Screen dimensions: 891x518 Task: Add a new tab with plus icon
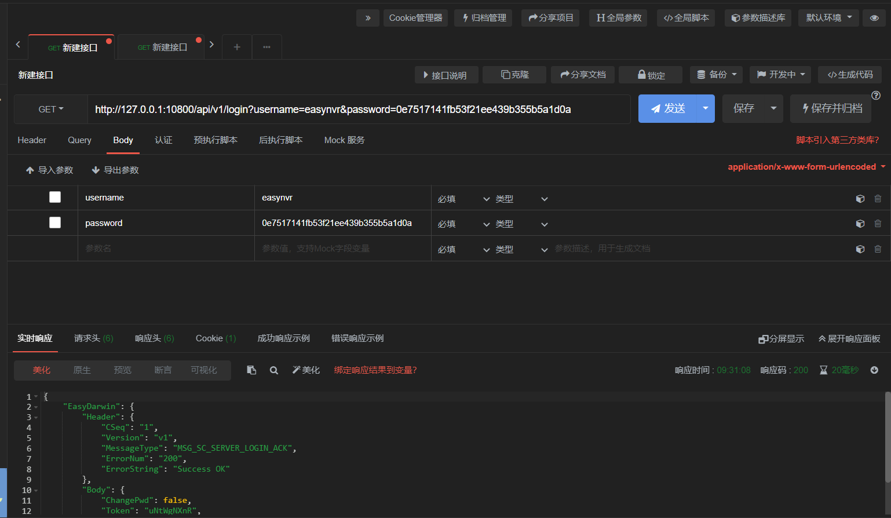tap(237, 47)
